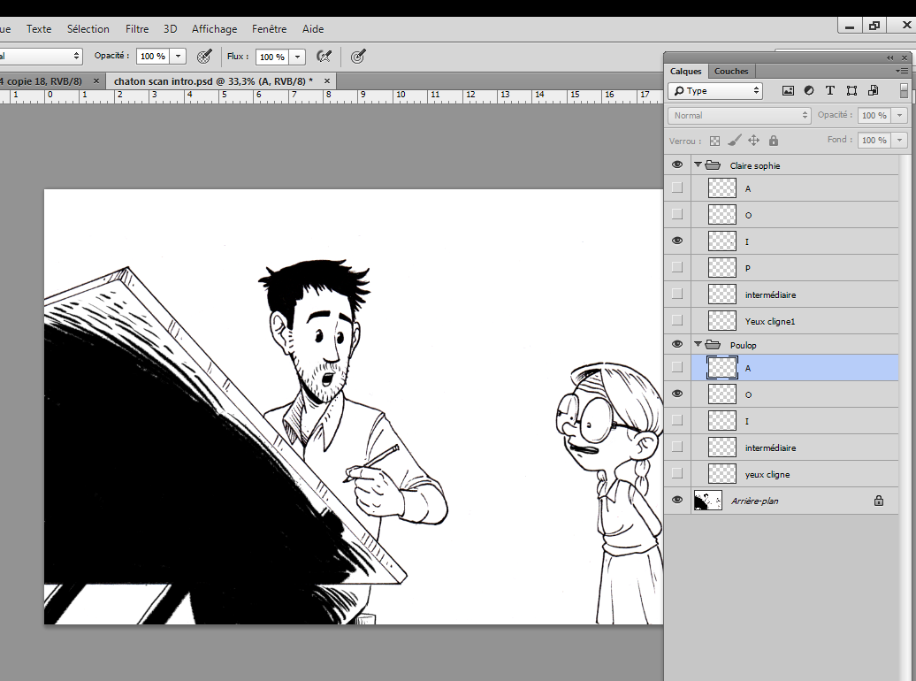Toggle the layer filtering switch
Screen dimensions: 916x681
(904, 90)
